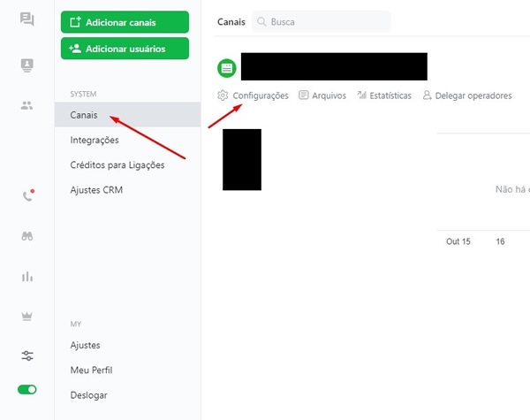Click the visitor monitor icon in sidebar

(27, 65)
